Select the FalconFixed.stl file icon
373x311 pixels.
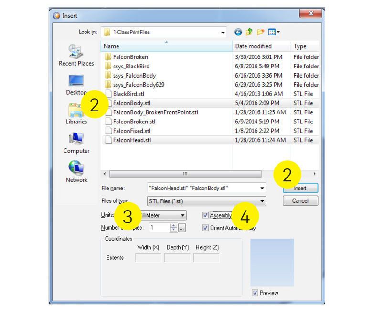tap(108, 131)
